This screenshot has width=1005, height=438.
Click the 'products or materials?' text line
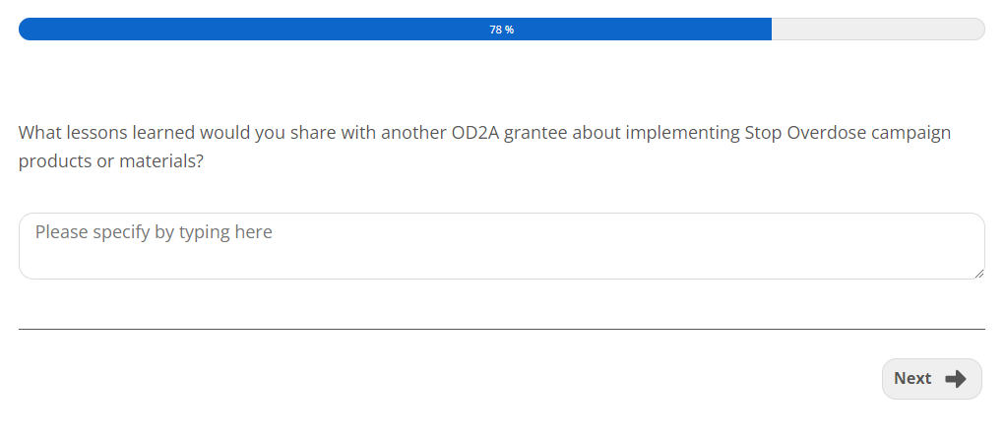[x=110, y=161]
